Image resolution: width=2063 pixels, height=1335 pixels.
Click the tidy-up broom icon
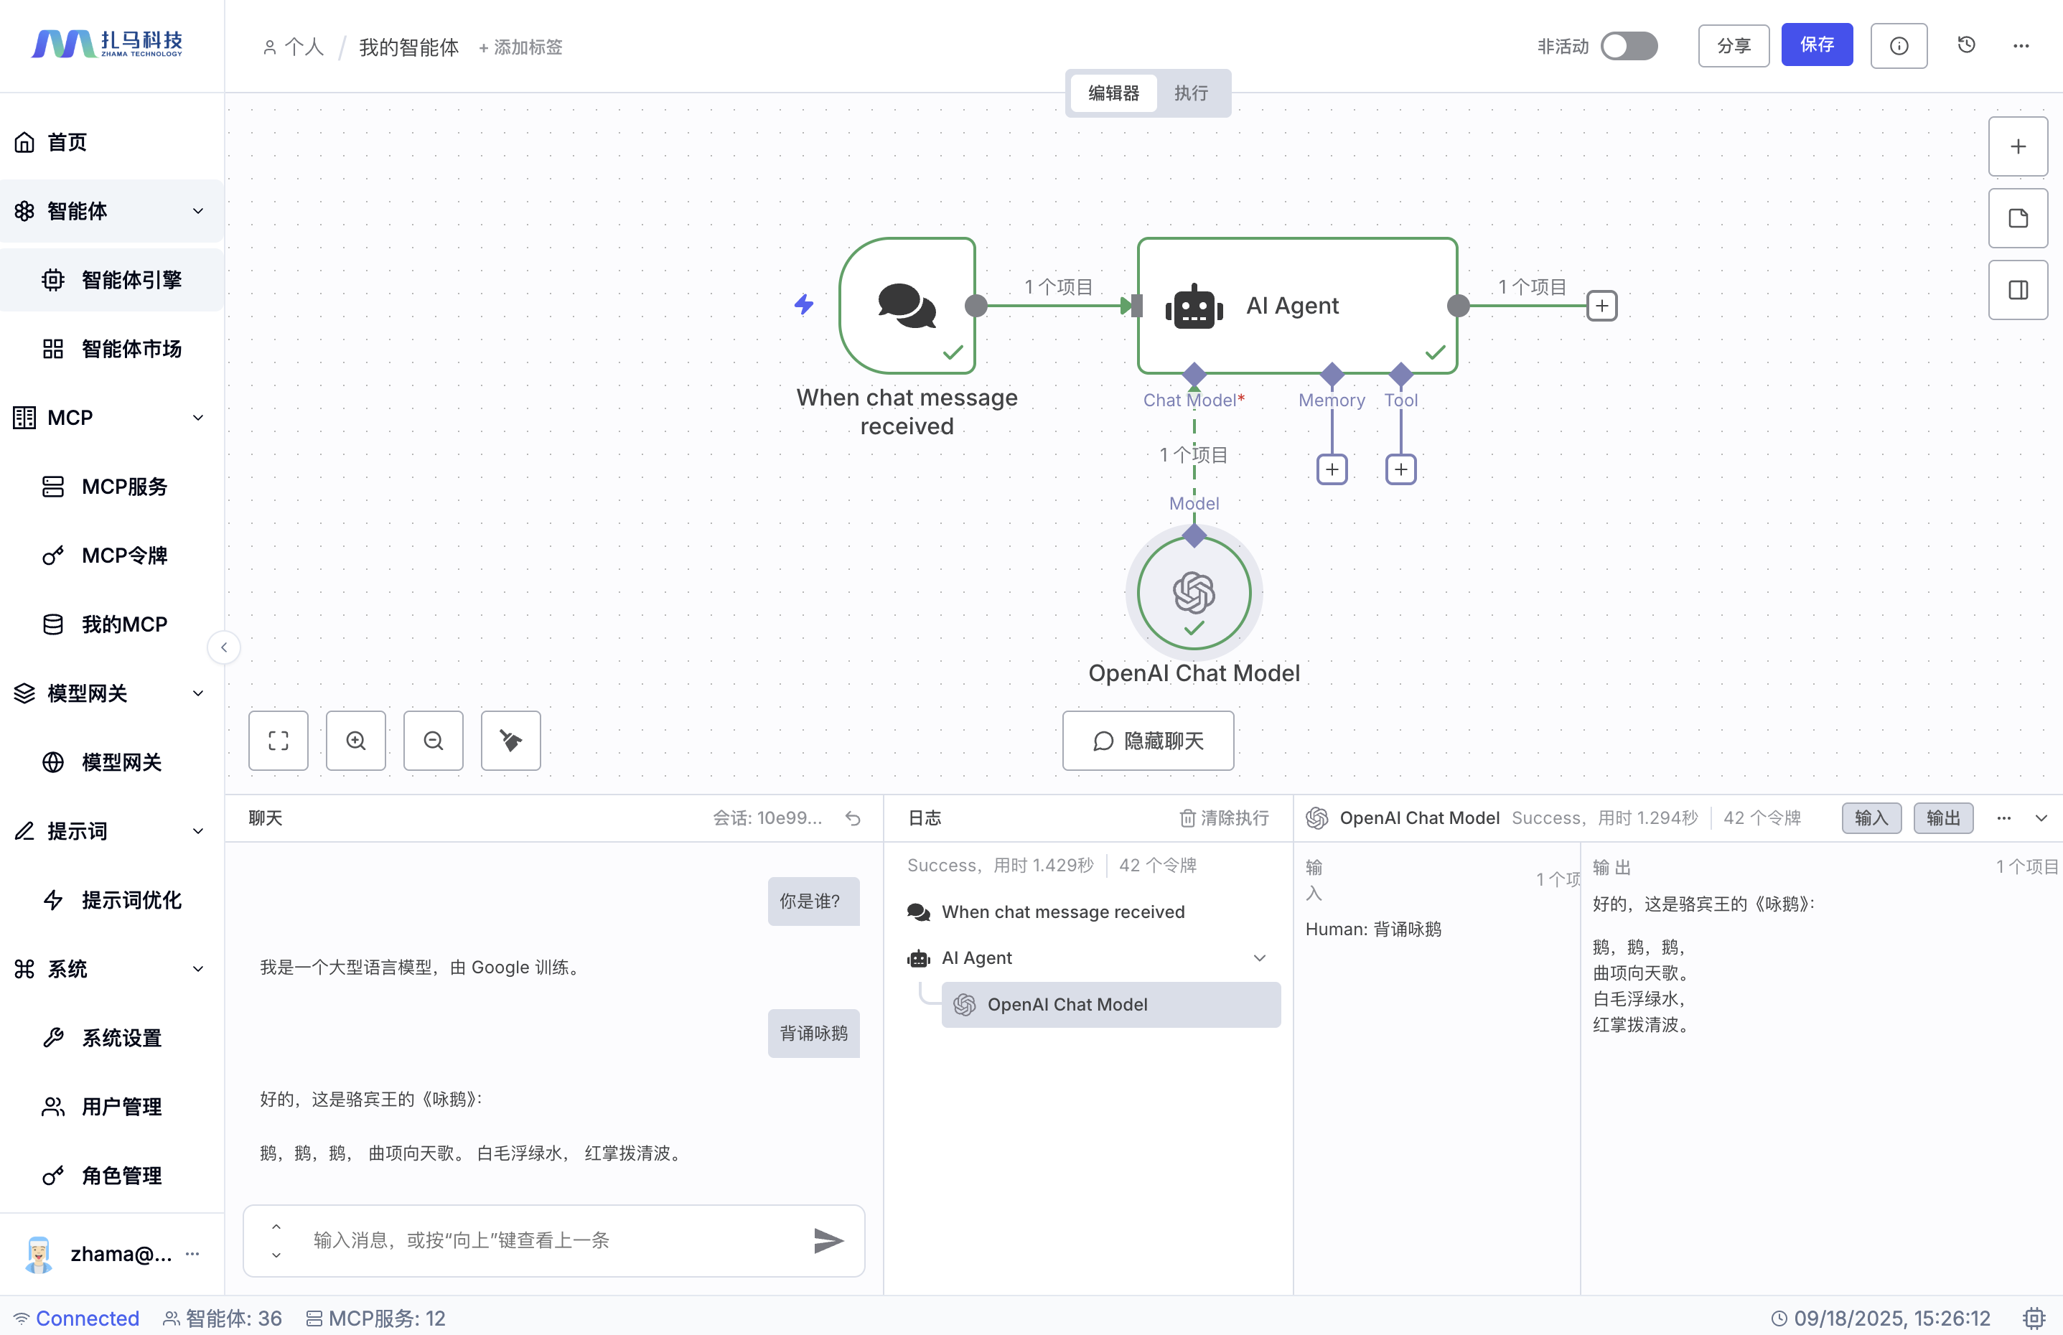point(510,740)
